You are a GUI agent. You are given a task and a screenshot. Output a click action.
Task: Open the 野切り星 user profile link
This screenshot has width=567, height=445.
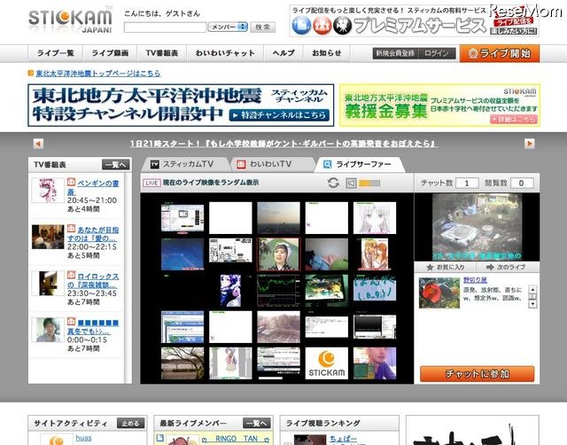tap(475, 280)
